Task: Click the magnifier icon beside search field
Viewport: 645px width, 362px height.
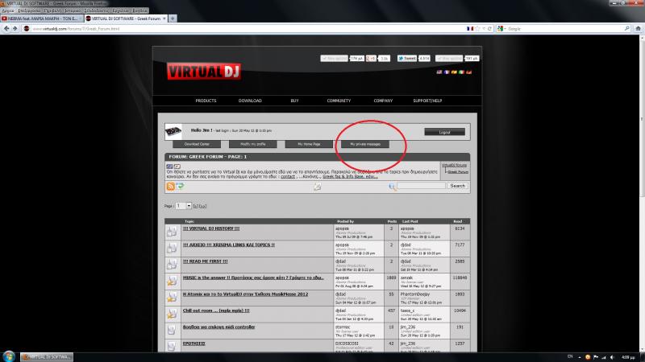Action: point(392,187)
